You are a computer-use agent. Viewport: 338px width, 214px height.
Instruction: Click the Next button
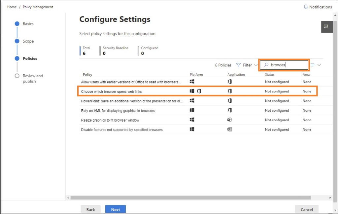point(116,209)
